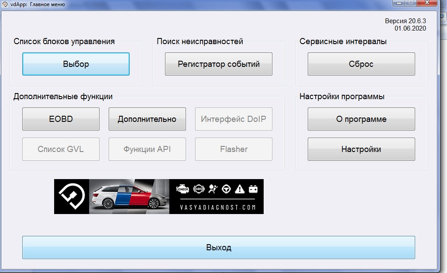The width and height of the screenshot is (447, 273).
Task: Click the Список GVL button
Action: point(61,149)
